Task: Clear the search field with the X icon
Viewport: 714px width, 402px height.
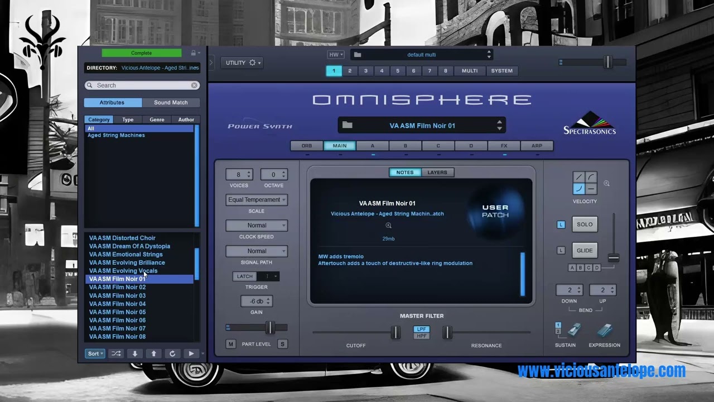Action: (194, 85)
